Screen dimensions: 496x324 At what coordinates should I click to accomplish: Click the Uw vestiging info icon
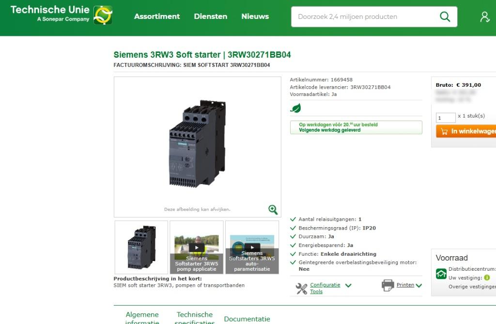coord(487,278)
